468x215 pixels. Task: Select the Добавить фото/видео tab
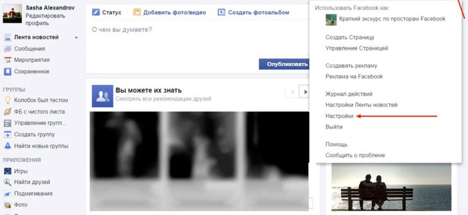click(169, 12)
